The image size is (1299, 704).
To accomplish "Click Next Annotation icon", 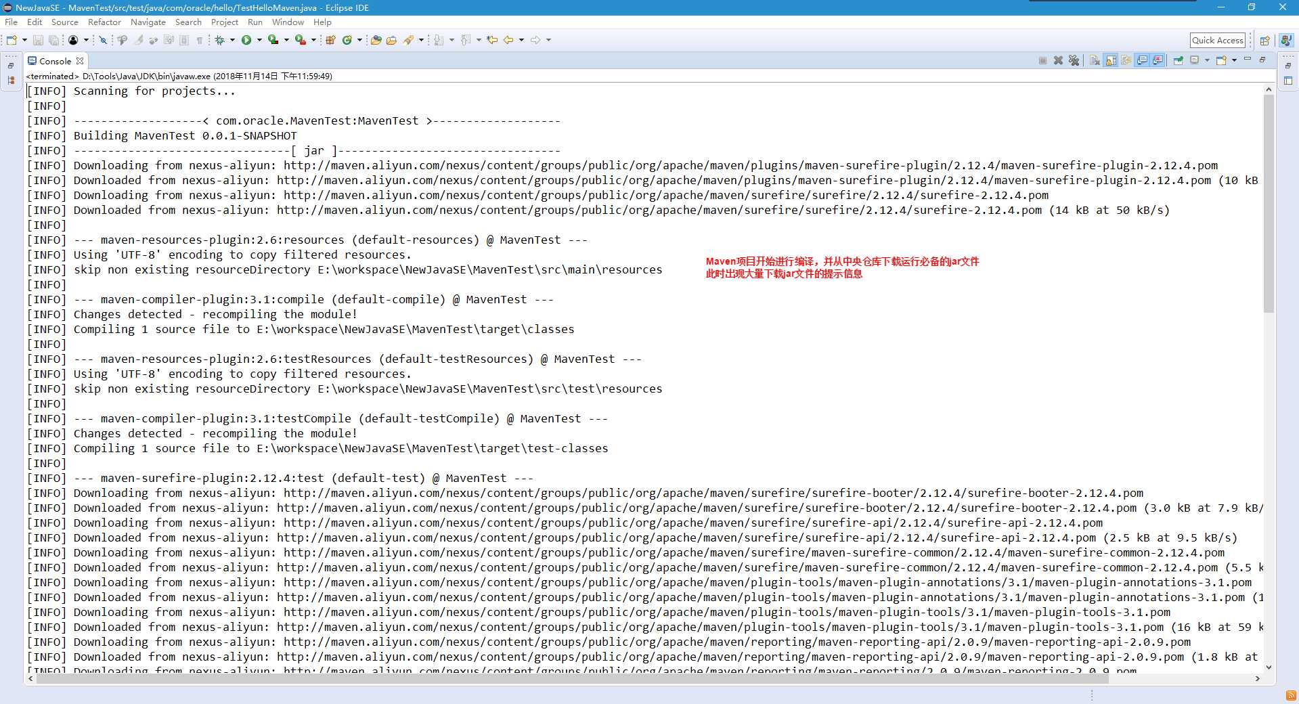I will (439, 40).
